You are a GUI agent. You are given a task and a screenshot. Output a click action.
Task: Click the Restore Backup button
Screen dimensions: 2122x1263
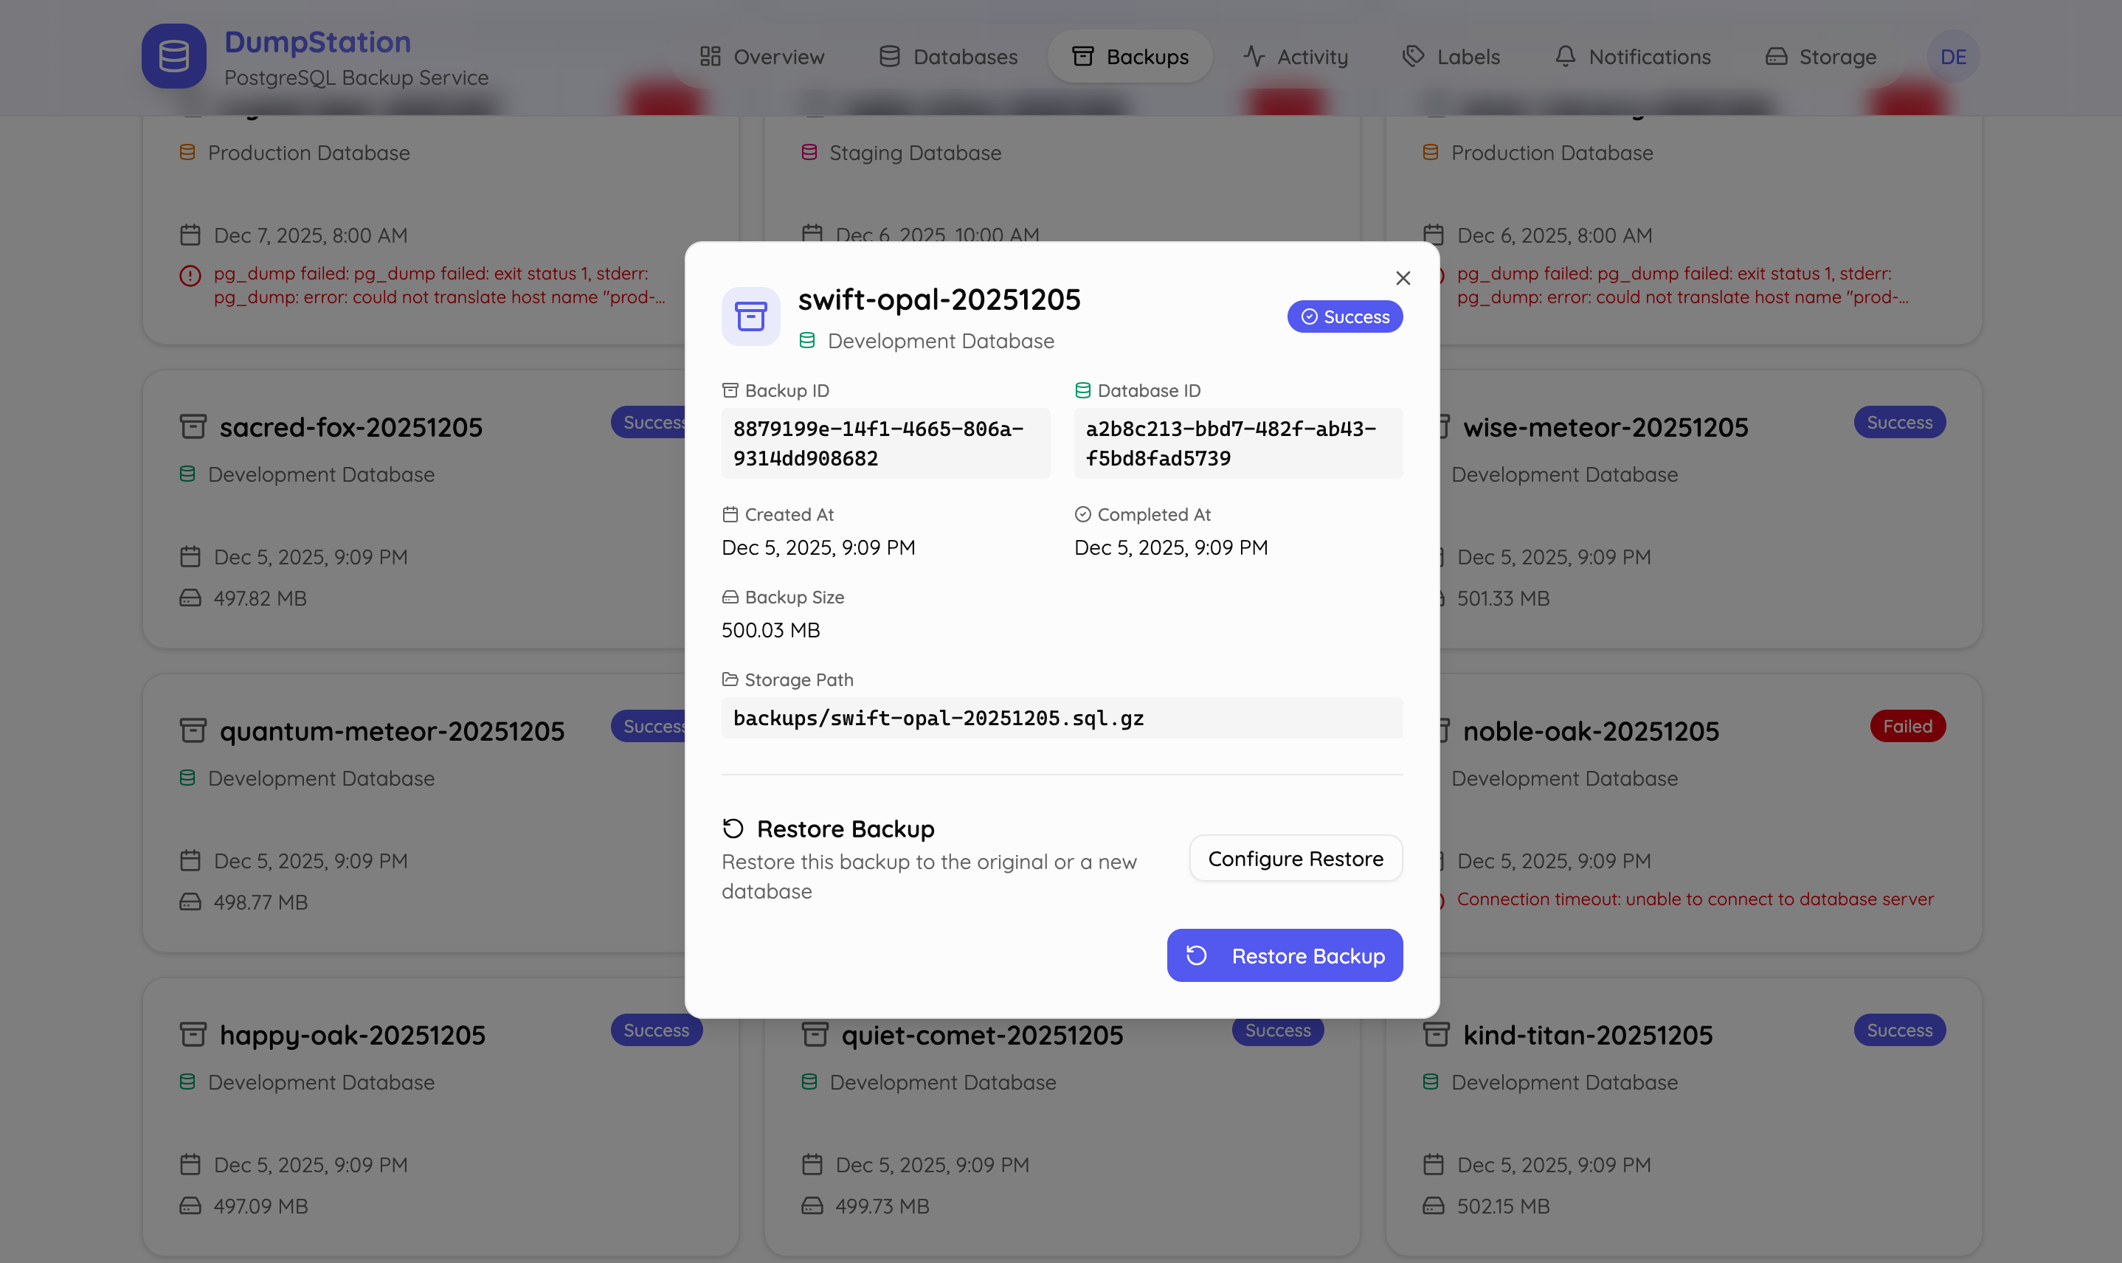(1284, 955)
